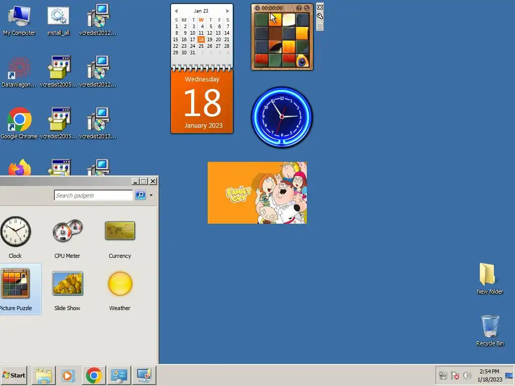Close the gadget gallery window
This screenshot has width=515, height=386.
click(x=153, y=181)
